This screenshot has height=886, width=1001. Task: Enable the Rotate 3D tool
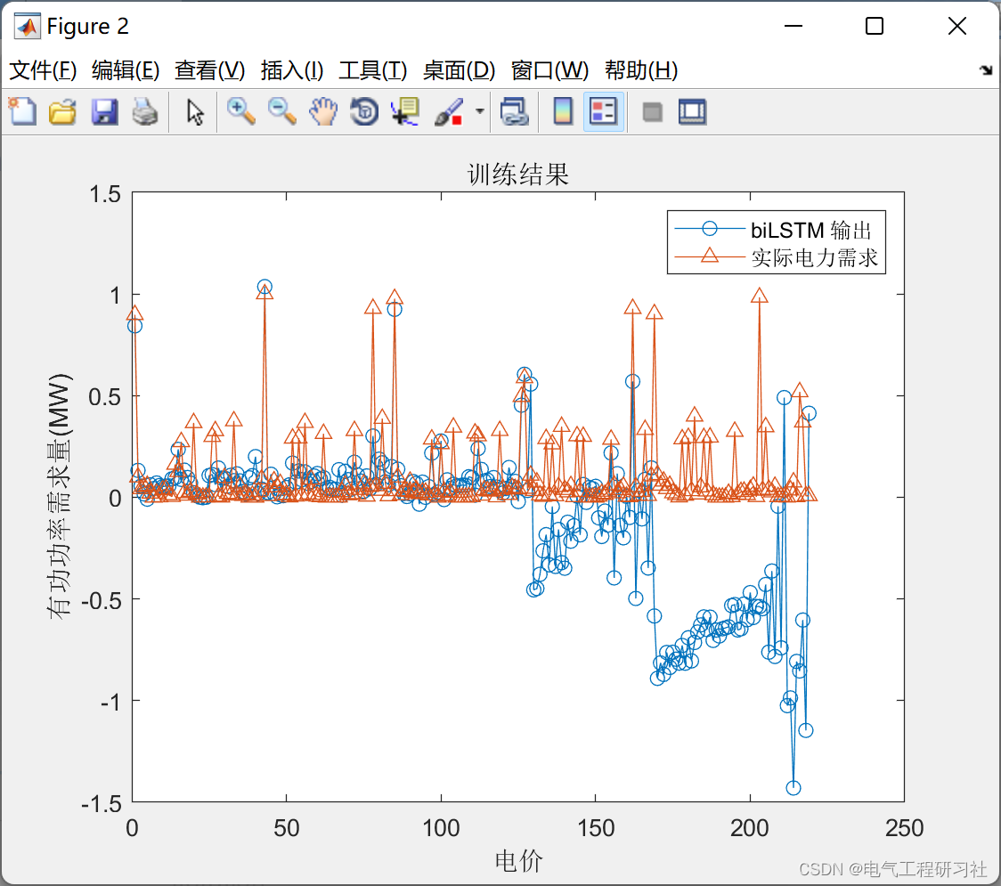364,111
